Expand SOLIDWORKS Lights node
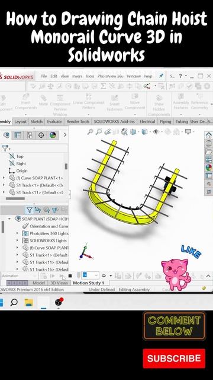Image resolution: width=213 pixels, height=380 pixels. tap(17, 240)
